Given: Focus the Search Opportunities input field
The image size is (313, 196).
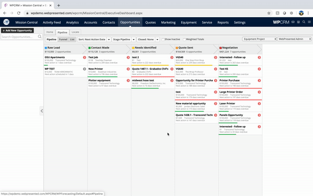Looking at the screenshot, I should (x=20, y=37).
